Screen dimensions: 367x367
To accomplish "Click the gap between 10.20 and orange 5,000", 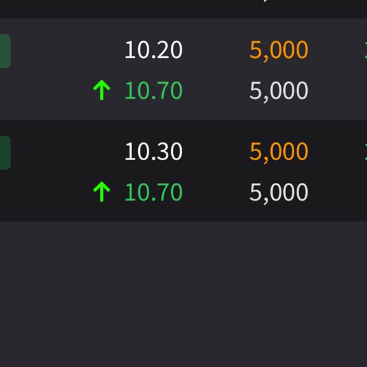I will point(215,50).
